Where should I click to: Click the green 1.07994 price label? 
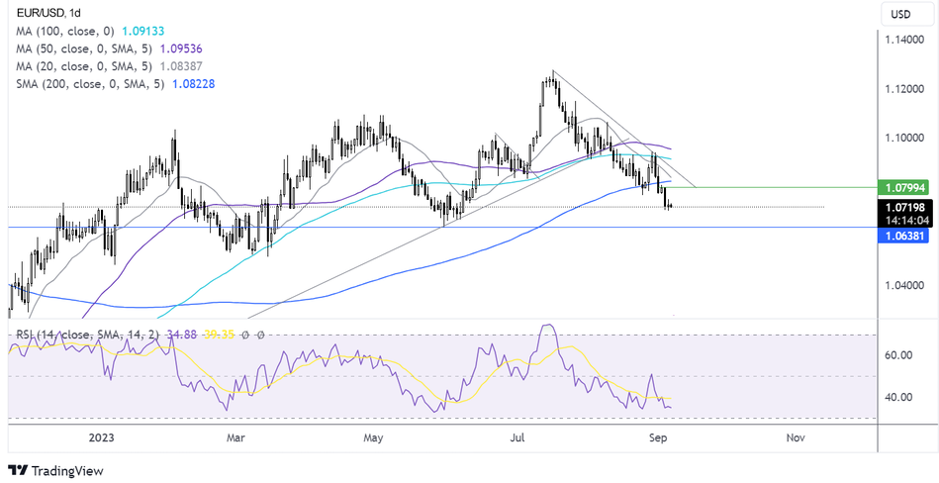(x=903, y=188)
